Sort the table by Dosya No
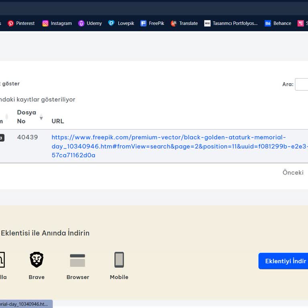Screen dimensions: 308x308 tap(27, 117)
